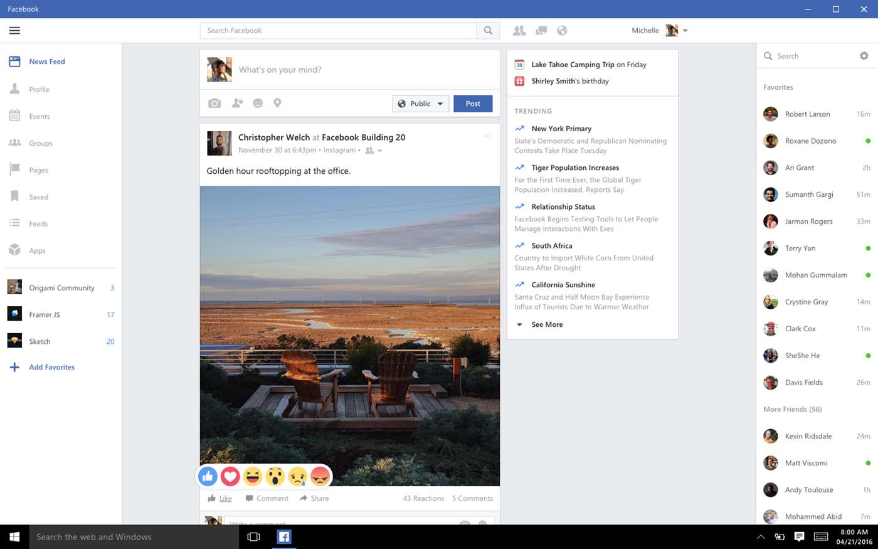This screenshot has height=549, width=878.
Task: Click Share under the post
Action: click(314, 498)
